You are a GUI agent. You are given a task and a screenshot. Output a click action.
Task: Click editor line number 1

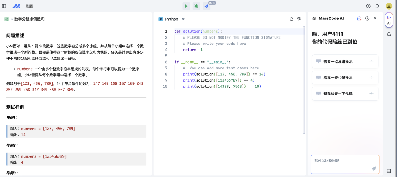(x=166, y=31)
